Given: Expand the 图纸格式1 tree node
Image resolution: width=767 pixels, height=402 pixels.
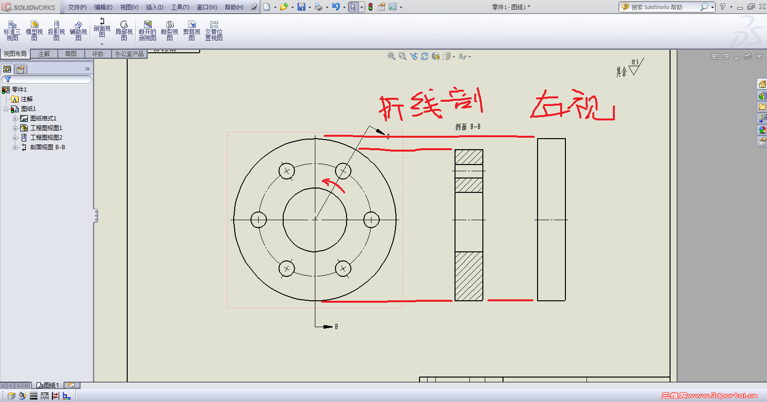Looking at the screenshot, I should coord(15,118).
